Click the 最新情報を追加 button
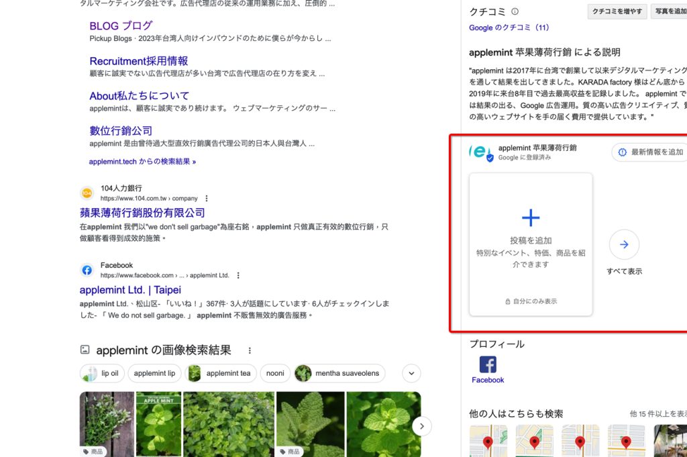 [650, 152]
